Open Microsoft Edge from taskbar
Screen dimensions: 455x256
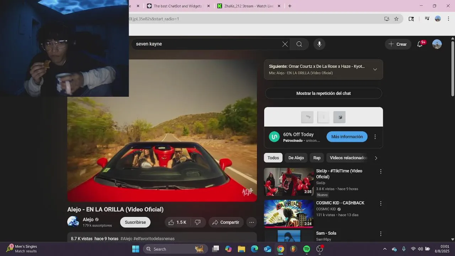[x=255, y=249]
